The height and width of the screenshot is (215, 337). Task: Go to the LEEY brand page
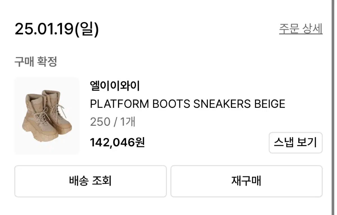coord(115,86)
